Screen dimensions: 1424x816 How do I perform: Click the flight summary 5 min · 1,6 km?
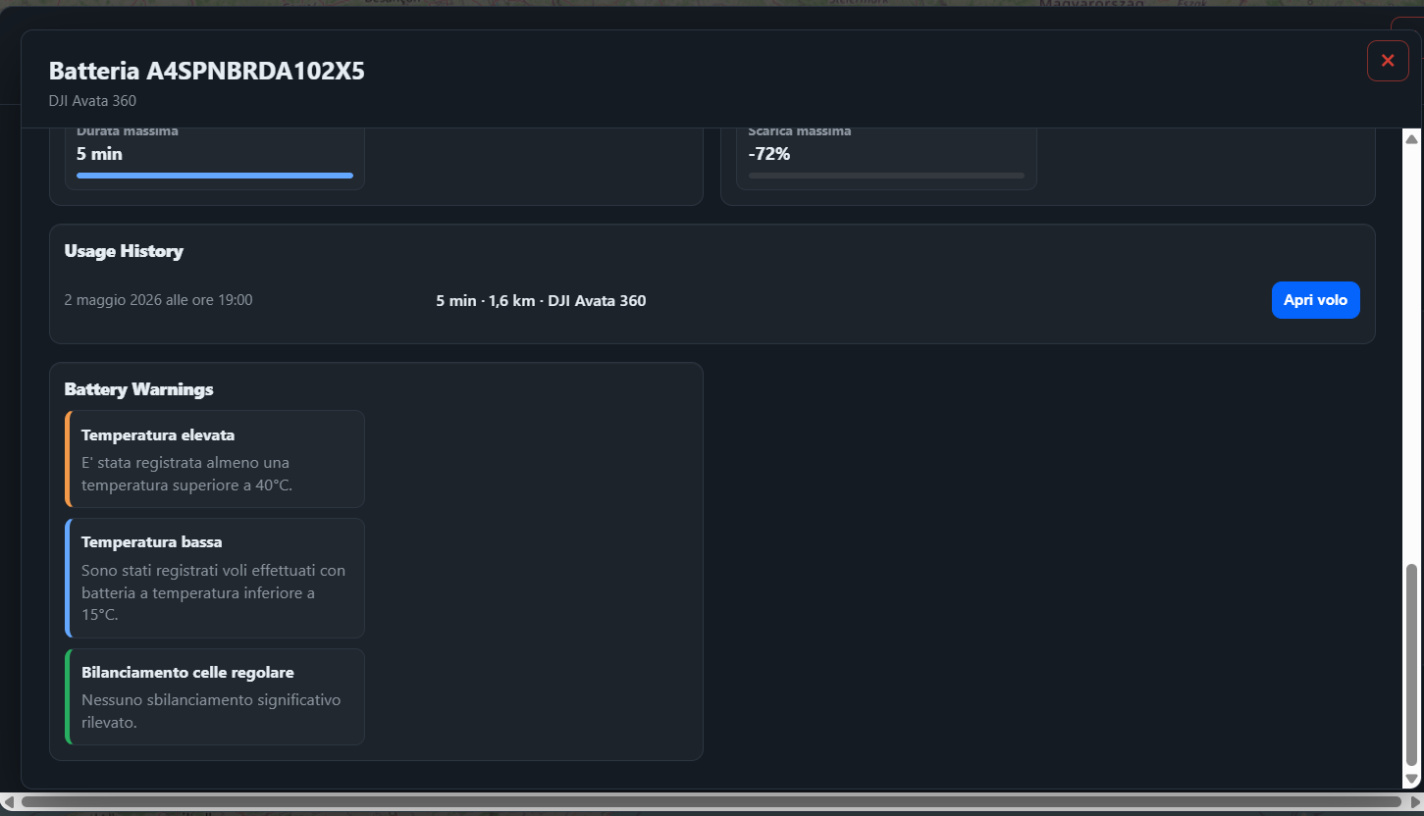(x=485, y=301)
